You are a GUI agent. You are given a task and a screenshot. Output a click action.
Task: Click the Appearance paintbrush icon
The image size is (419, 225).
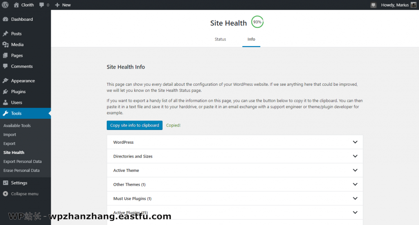[x=5, y=80]
